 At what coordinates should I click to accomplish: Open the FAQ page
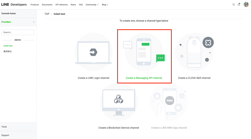click(81, 5)
